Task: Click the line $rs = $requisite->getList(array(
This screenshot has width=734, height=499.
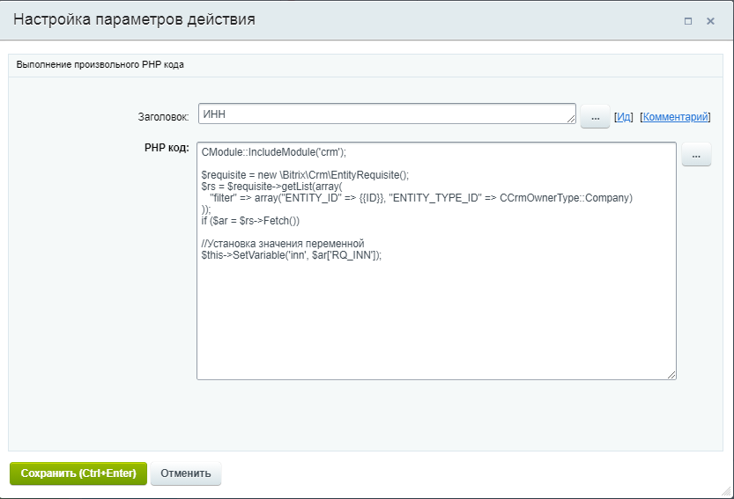Action: (272, 186)
